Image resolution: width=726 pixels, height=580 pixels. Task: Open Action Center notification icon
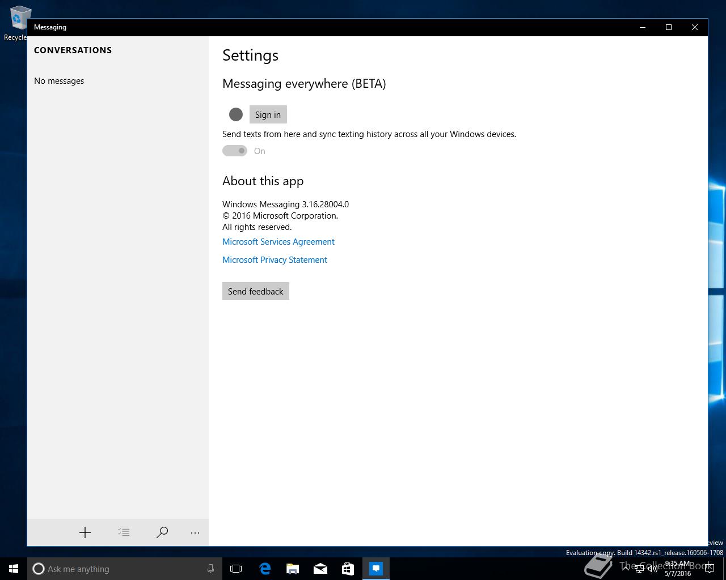click(x=709, y=569)
